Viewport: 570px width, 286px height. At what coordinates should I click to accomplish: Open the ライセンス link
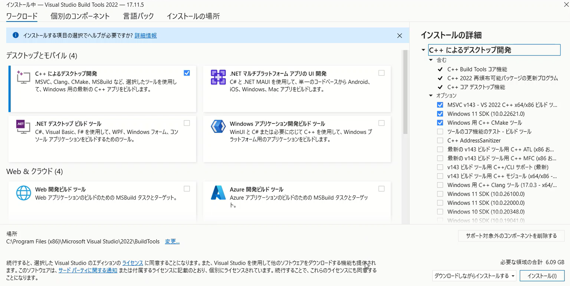tap(133, 263)
